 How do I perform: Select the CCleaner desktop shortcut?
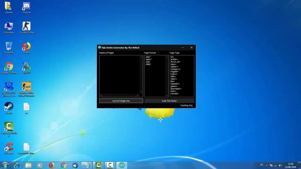click(x=8, y=149)
